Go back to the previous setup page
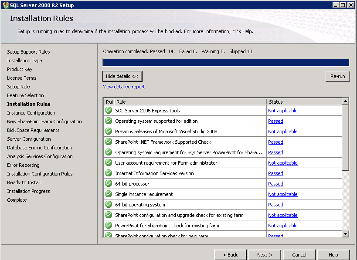The height and width of the screenshot is (260, 357). 231,255
